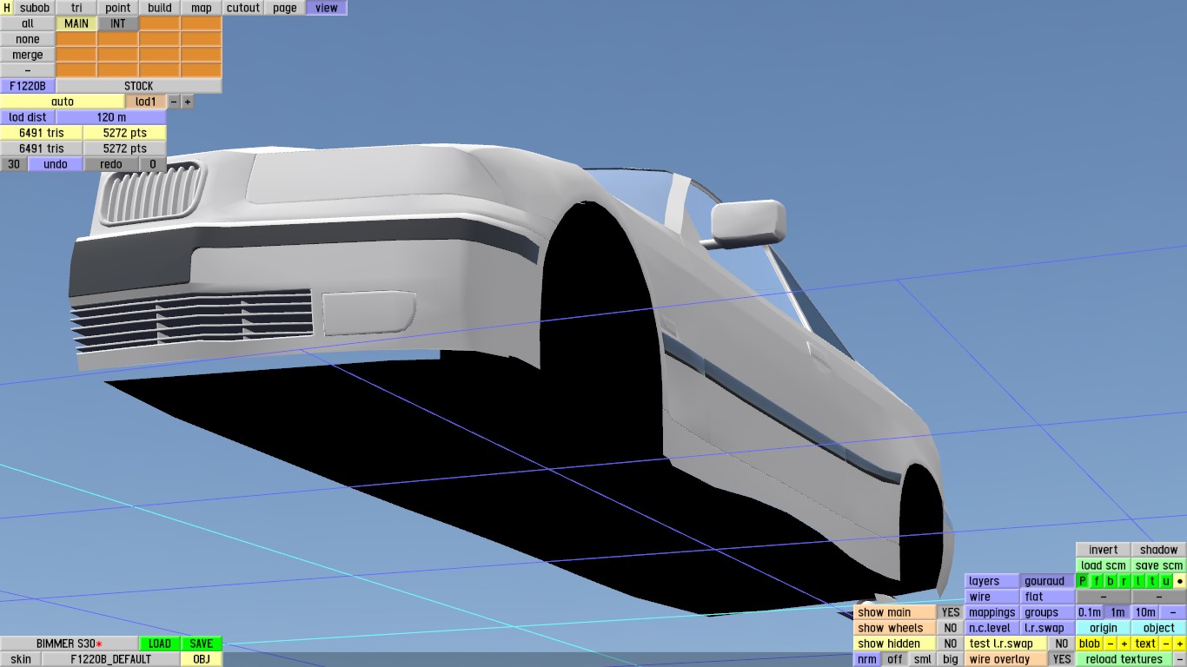The image size is (1187, 667).
Task: Reduce text size with its minus button
Action: pos(1166,644)
